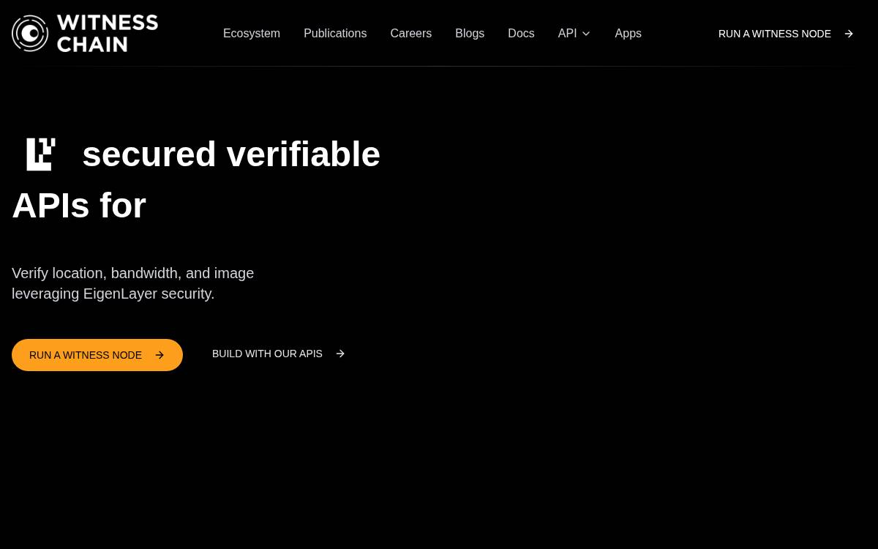Click the orange Run a Witness Node button
Image resolution: width=878 pixels, height=549 pixels.
97,355
